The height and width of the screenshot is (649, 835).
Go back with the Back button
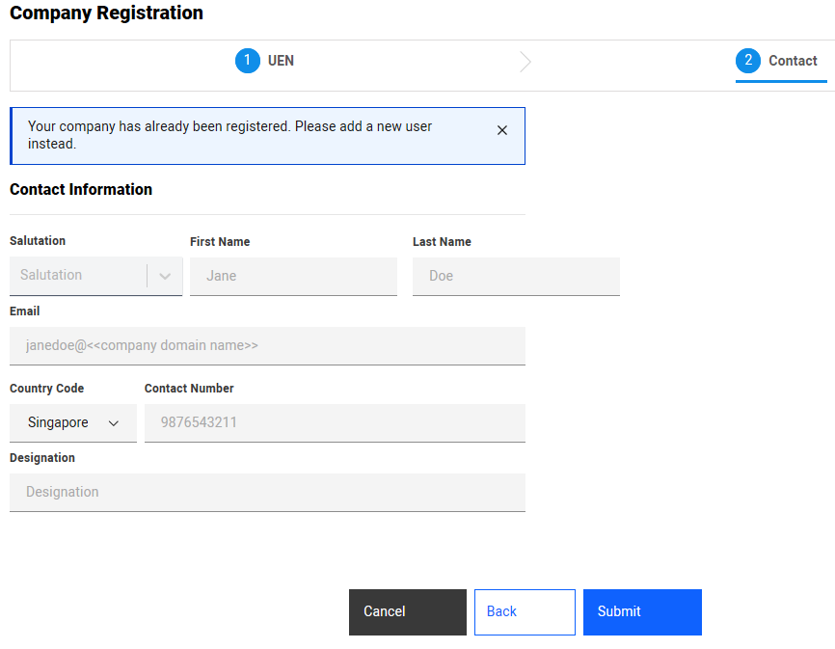click(525, 611)
